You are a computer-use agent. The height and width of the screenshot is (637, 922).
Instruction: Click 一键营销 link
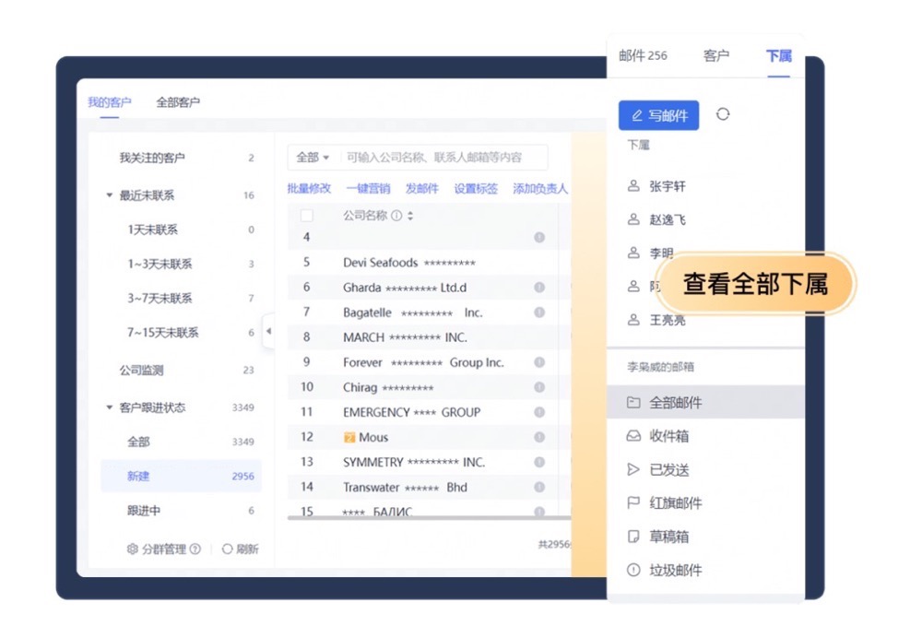[368, 188]
